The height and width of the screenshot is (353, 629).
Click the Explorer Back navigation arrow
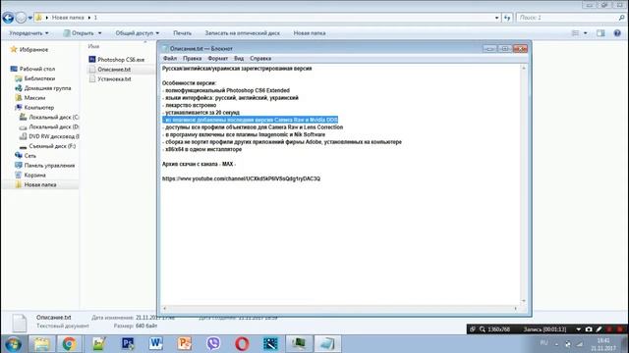point(8,18)
